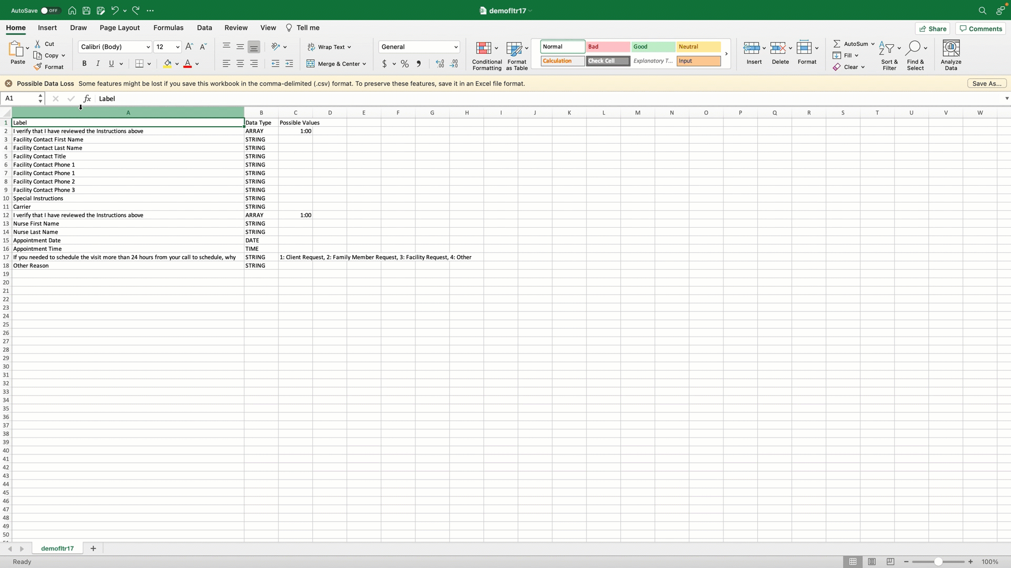Image resolution: width=1011 pixels, height=568 pixels.
Task: Click the Save As... button
Action: tap(987, 84)
